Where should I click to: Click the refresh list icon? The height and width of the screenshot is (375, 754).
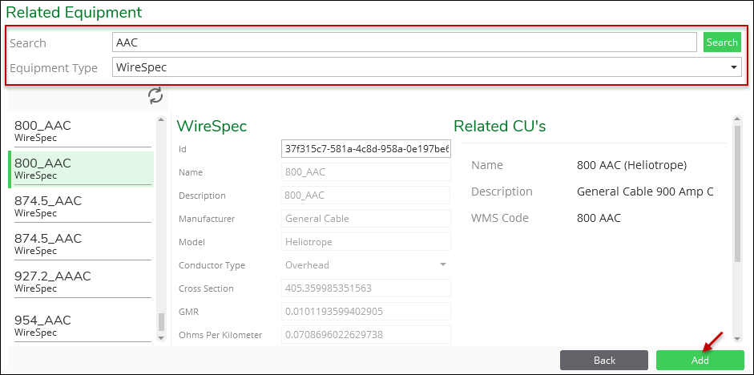155,95
